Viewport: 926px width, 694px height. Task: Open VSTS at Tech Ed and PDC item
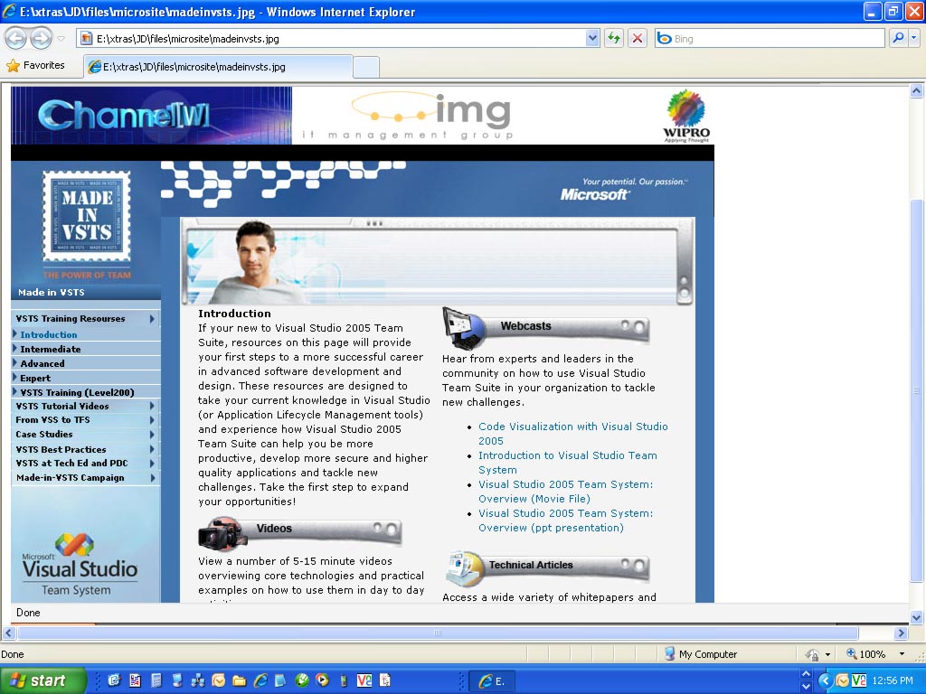(x=71, y=464)
